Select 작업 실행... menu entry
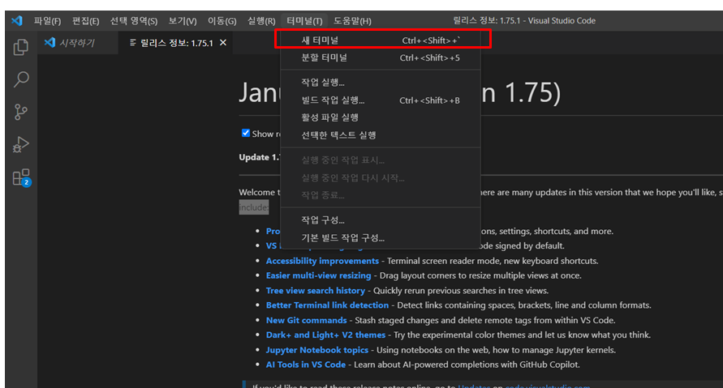This screenshot has height=388, width=723. (x=381, y=83)
